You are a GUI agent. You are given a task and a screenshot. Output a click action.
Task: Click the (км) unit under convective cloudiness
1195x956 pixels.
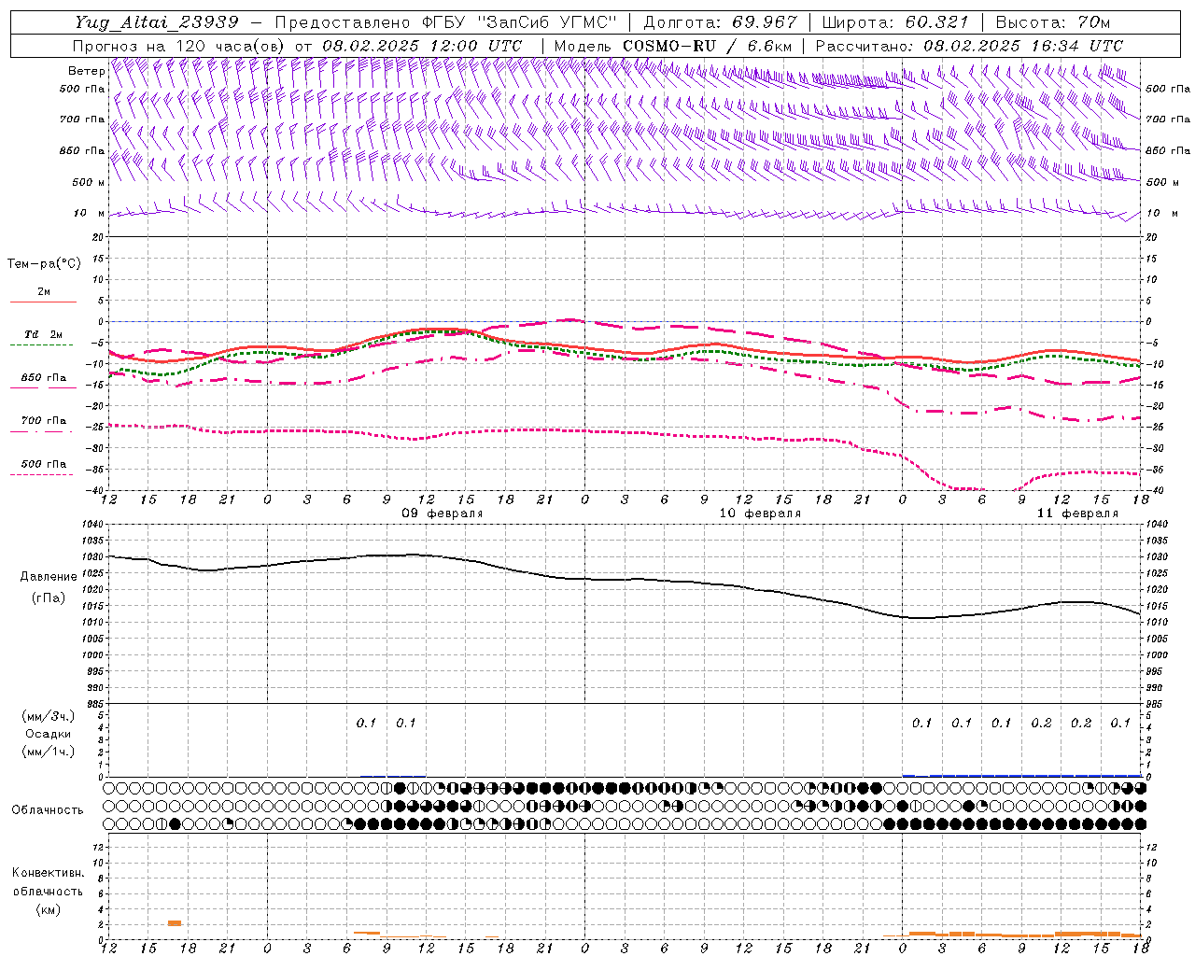click(x=48, y=909)
